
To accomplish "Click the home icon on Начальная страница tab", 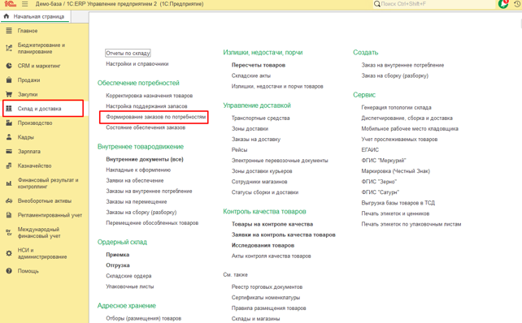I will click(x=7, y=16).
